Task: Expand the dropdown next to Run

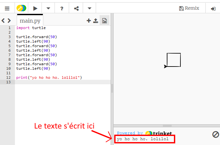Action: [48, 8]
